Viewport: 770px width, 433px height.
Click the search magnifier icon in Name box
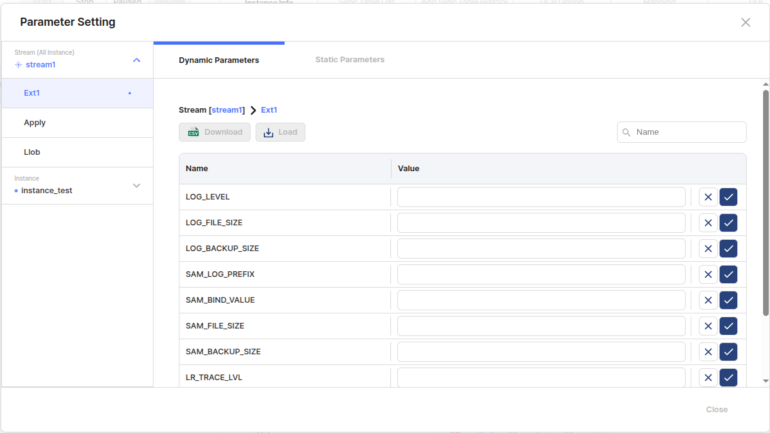pos(626,132)
